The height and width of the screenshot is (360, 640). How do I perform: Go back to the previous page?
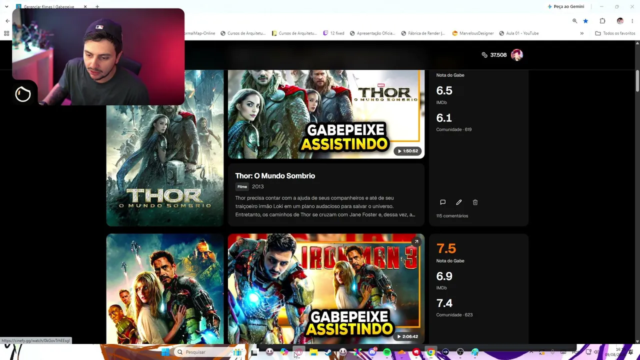click(7, 21)
